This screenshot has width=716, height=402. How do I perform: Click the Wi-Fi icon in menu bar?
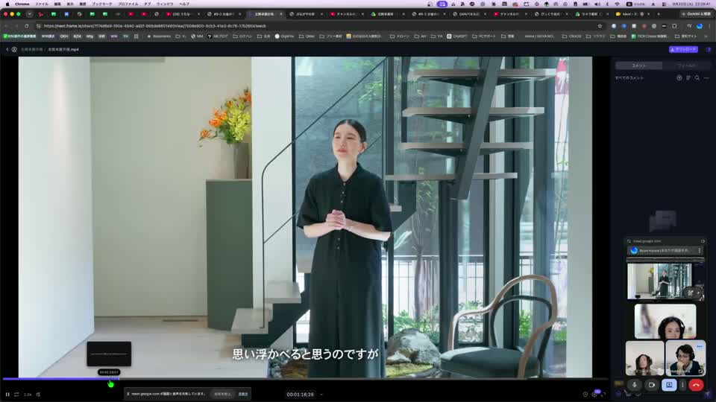(x=618, y=4)
